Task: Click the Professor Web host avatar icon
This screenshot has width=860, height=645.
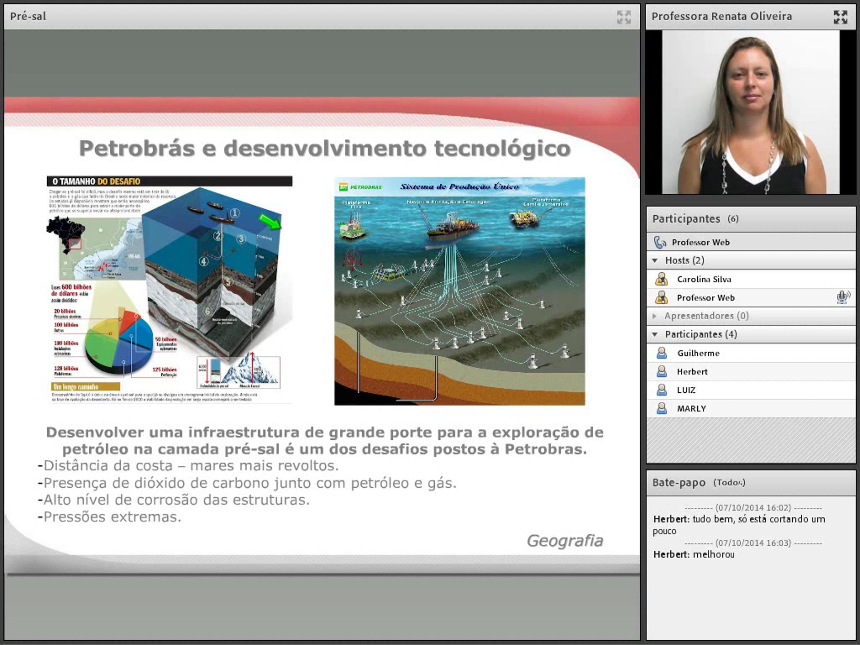Action: coord(661,297)
